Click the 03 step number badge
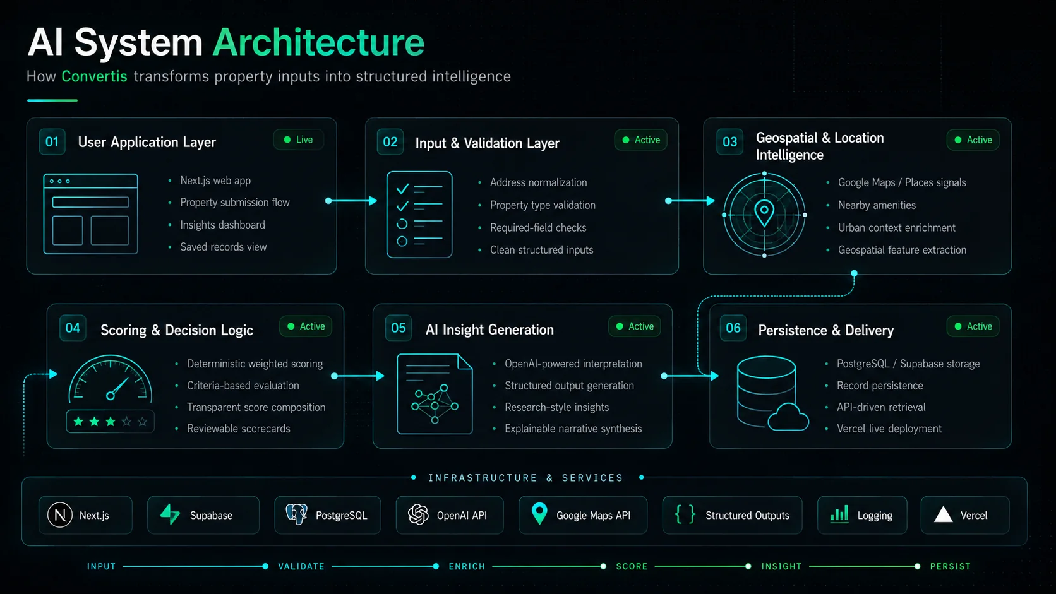 pyautogui.click(x=729, y=141)
